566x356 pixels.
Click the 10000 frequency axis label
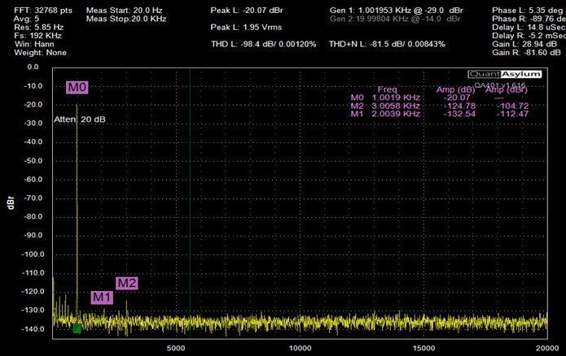(301, 348)
